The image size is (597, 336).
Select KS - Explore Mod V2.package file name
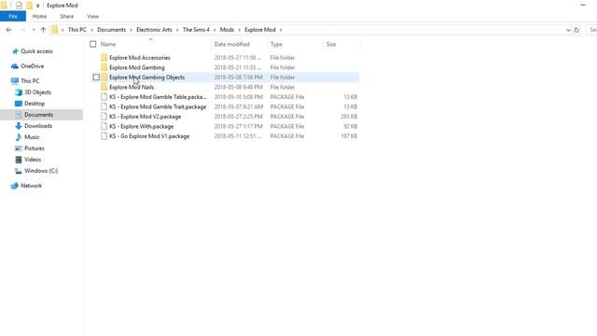pyautogui.click(x=146, y=117)
